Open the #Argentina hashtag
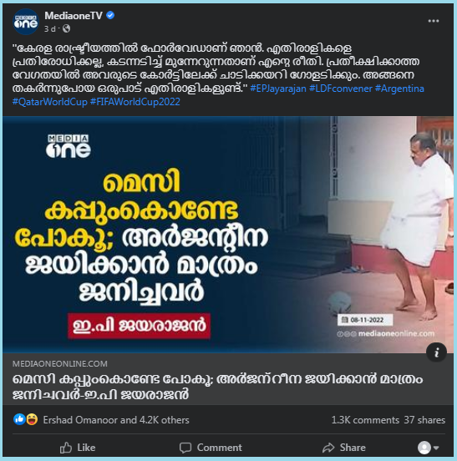The height and width of the screenshot is (461, 457). (x=399, y=89)
